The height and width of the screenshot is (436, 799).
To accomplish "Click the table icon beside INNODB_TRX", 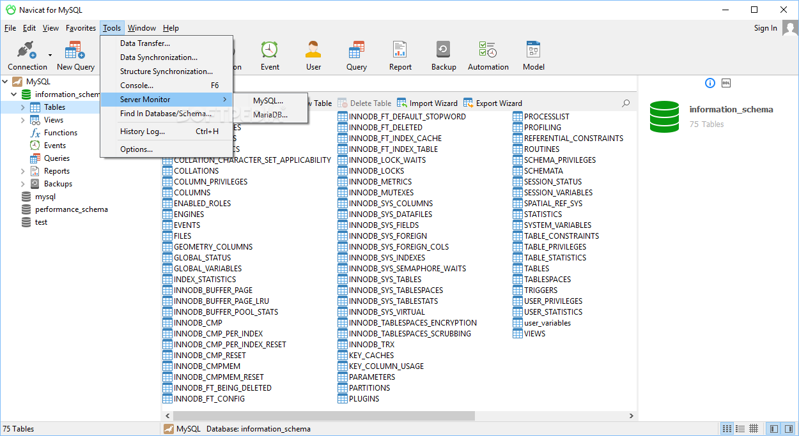I will [343, 345].
